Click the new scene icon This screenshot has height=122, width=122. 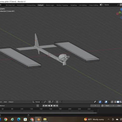[x=121, y=5]
